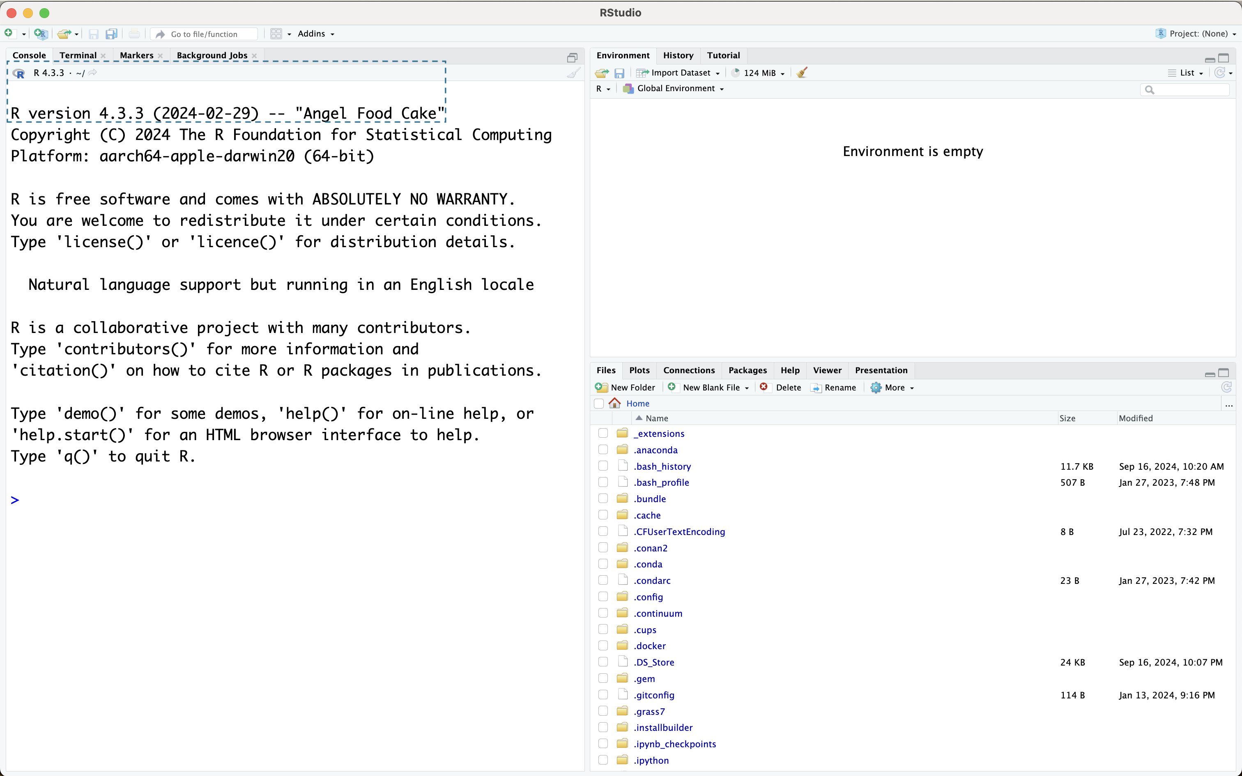This screenshot has width=1242, height=776.
Task: Maximize the Environment pane
Action: coord(1224,58)
